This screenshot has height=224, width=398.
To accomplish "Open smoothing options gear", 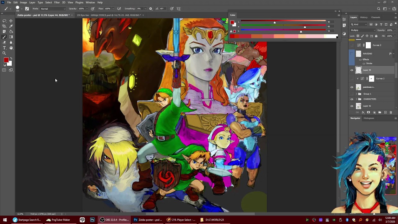I will (151, 9).
